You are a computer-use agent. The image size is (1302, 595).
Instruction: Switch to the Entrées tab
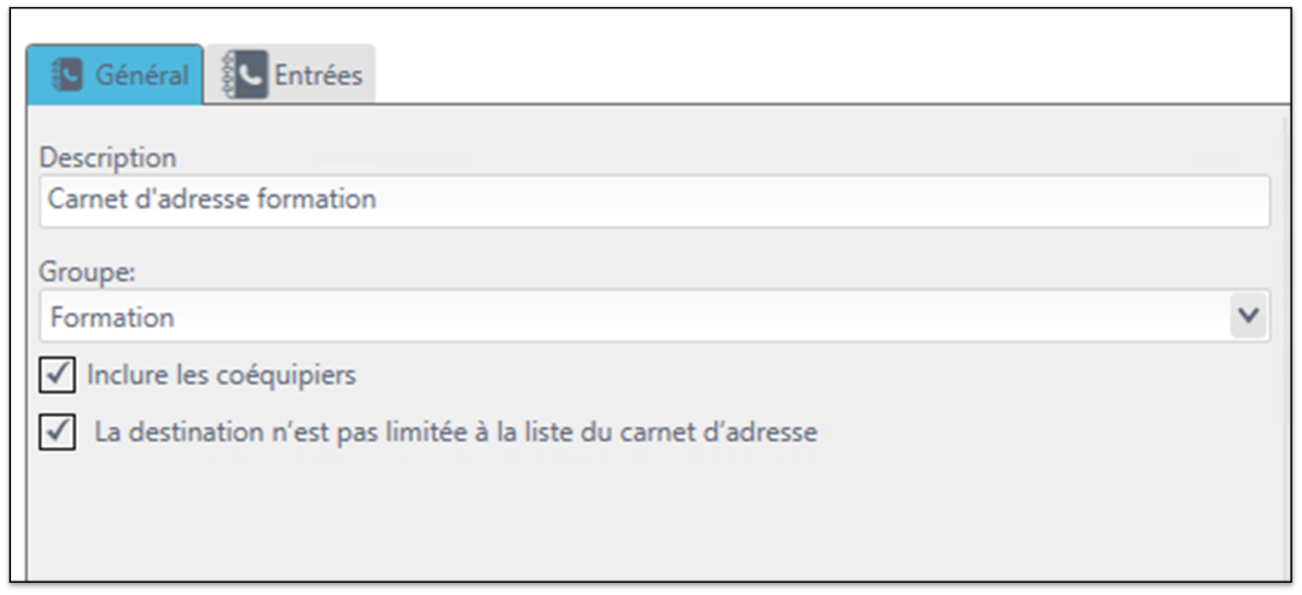[x=290, y=75]
